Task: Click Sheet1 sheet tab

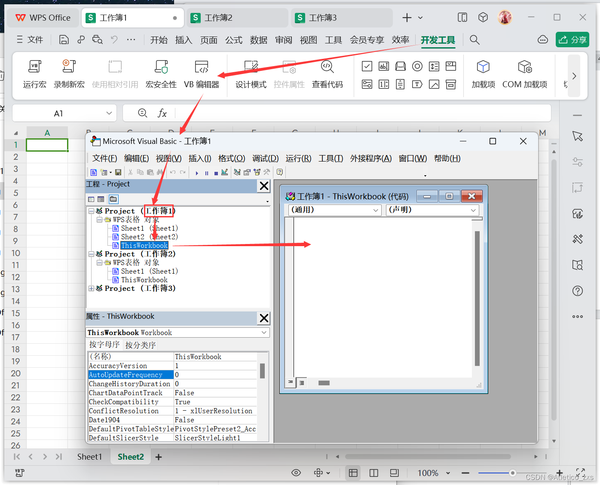Action: (89, 457)
